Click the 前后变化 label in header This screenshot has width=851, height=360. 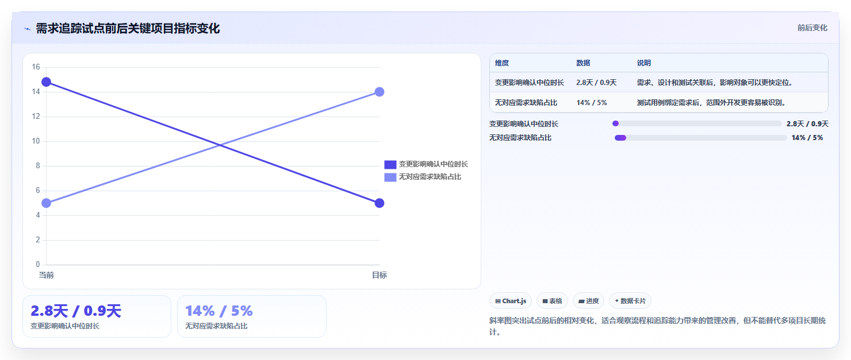pos(812,28)
